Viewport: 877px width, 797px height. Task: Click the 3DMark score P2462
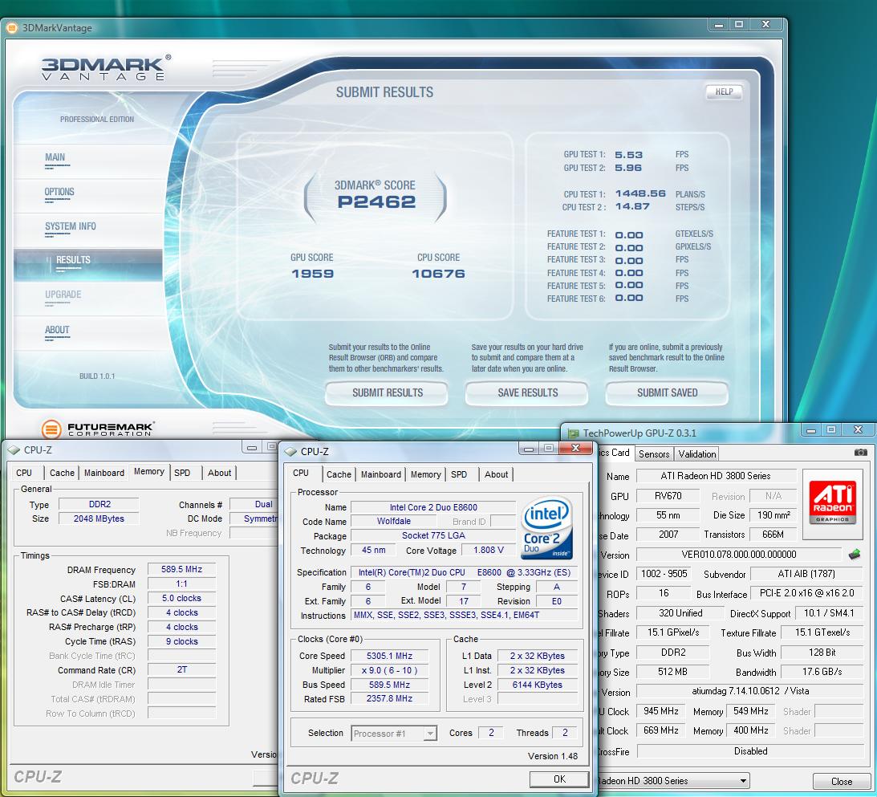click(376, 202)
